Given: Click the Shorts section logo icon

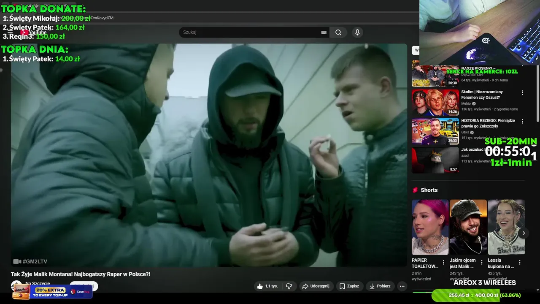Looking at the screenshot, I should click(x=415, y=190).
